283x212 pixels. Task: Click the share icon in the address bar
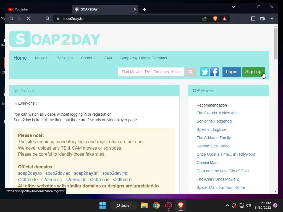click(x=205, y=18)
